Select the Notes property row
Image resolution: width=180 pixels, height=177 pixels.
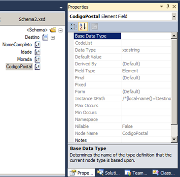(x=122, y=140)
